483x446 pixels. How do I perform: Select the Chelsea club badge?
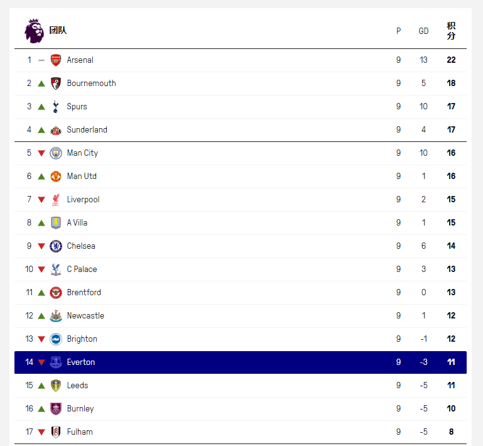[x=56, y=246]
